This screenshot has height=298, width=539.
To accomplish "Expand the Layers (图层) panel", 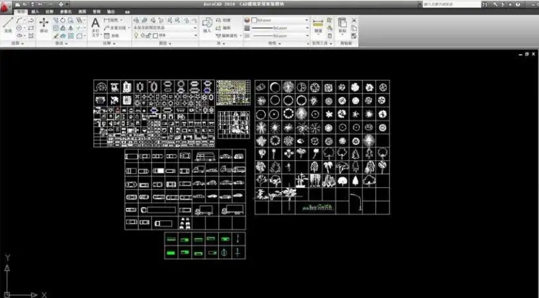I will coord(165,44).
